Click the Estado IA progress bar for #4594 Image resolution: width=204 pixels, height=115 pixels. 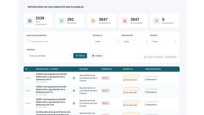[x=131, y=101]
